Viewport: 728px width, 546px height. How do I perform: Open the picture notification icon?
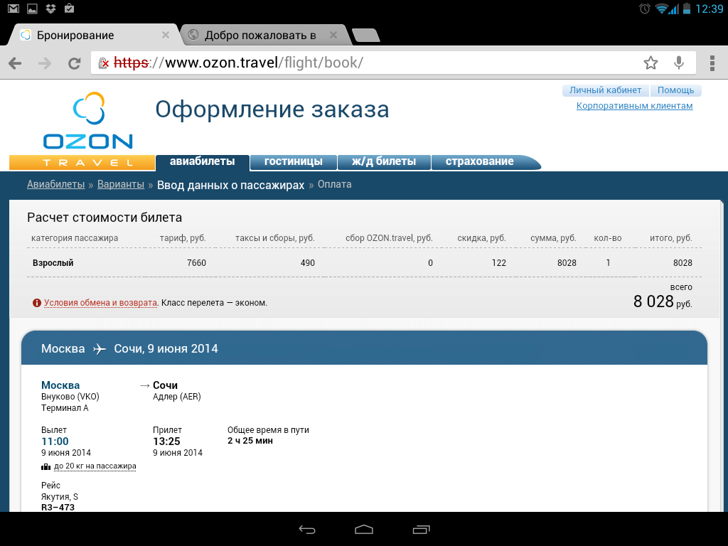coord(32,9)
